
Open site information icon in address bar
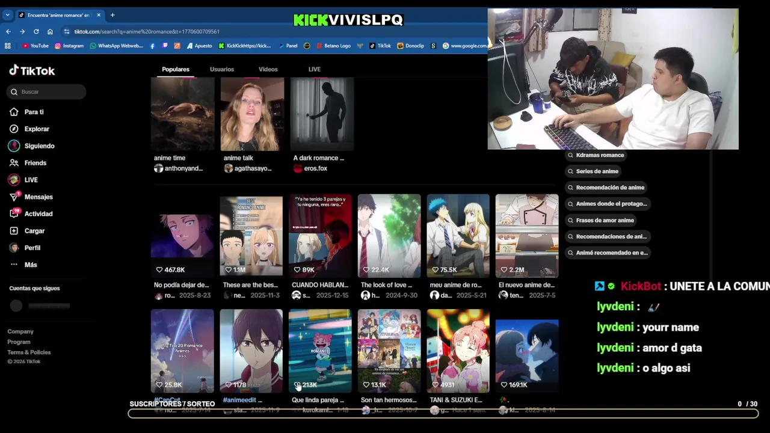pyautogui.click(x=67, y=31)
